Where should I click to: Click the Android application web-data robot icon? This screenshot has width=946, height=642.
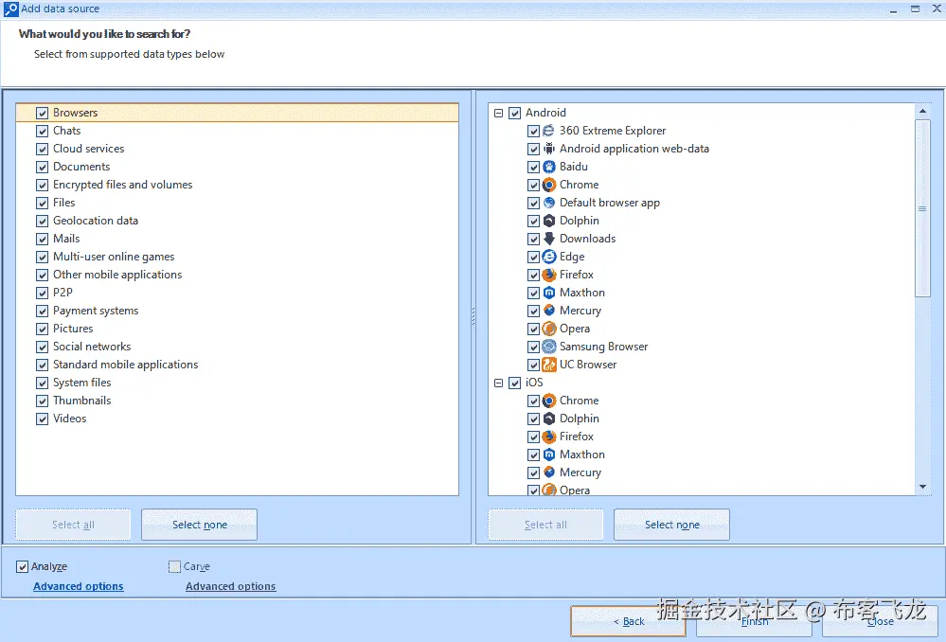548,149
